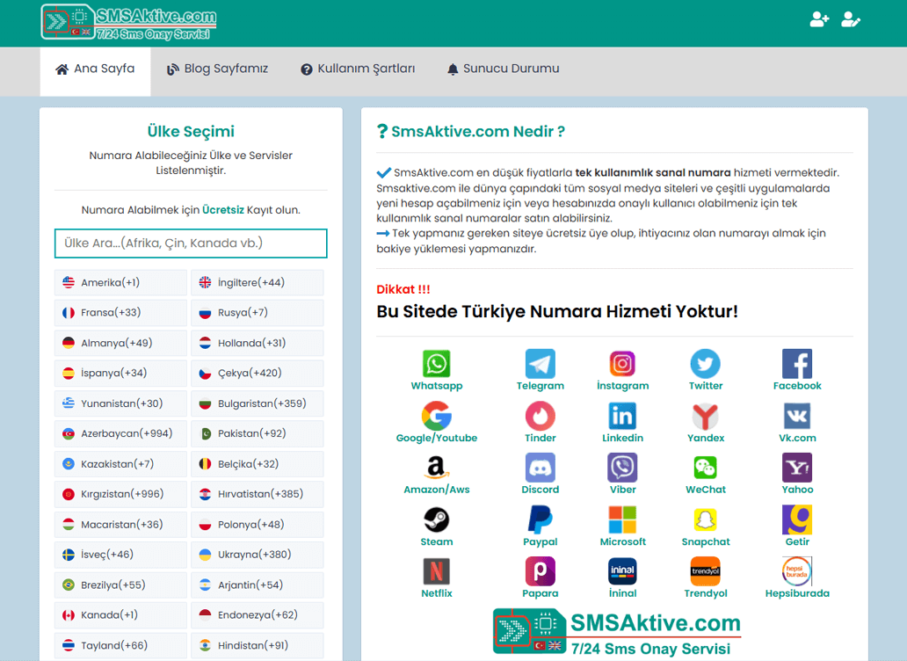907x661 pixels.
Task: Select the Papara service icon
Action: 541,571
